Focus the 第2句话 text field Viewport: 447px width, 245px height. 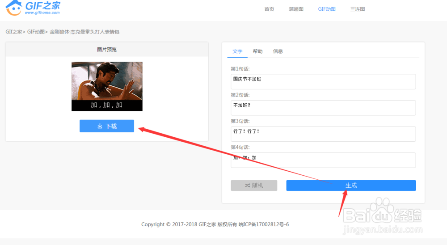pos(323,108)
